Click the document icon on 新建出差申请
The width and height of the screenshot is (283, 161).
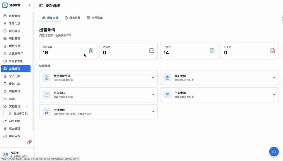(47, 78)
